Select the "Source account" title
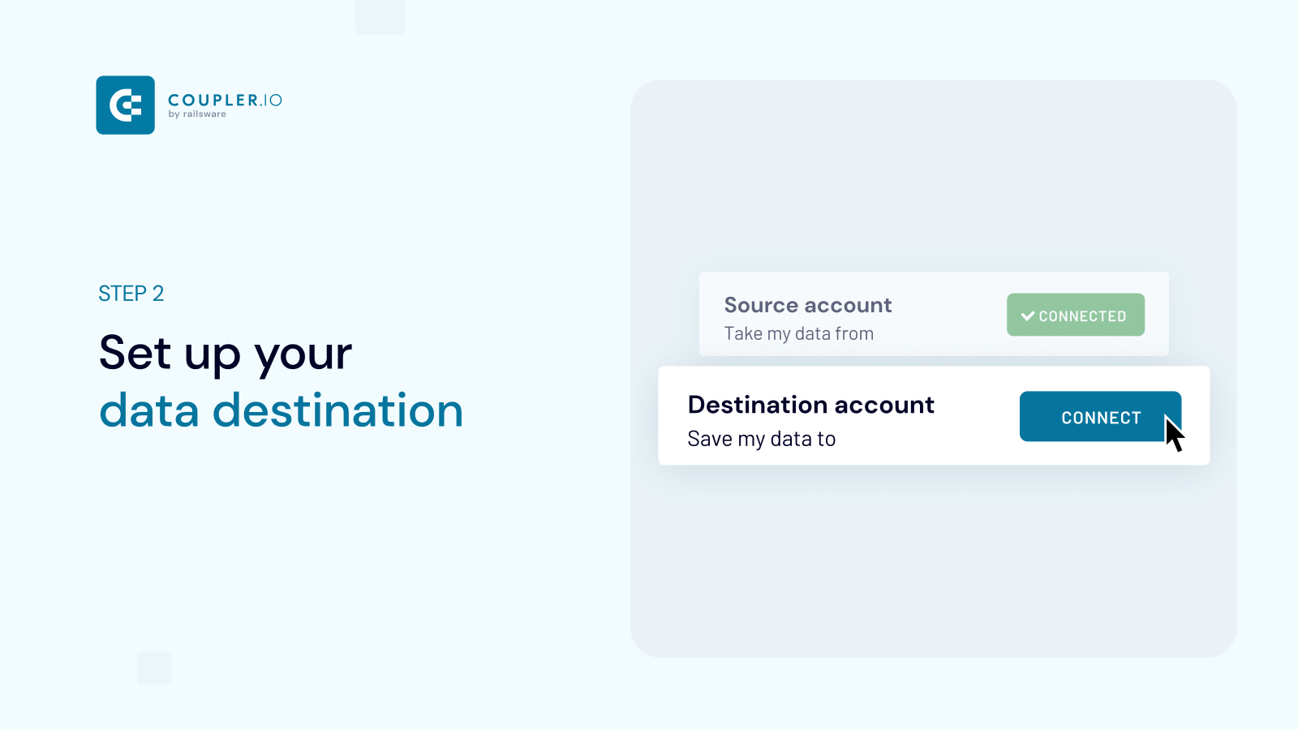Screen dimensions: 1298x730 tap(808, 305)
